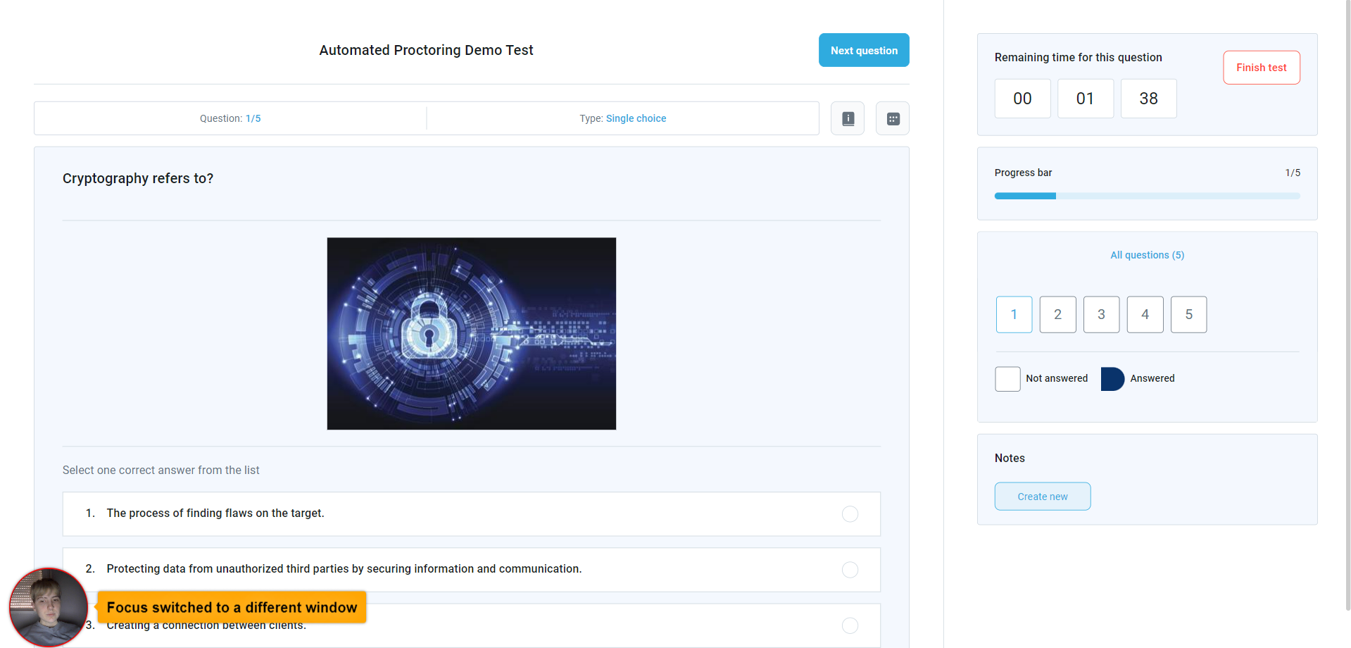Jump to question 3 in navigator
Screen dimensions: 1351x648
coord(1101,315)
